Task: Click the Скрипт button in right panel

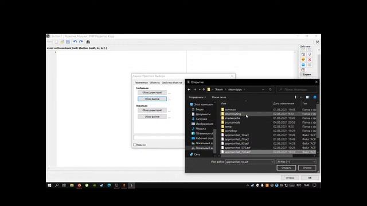Action: click(x=307, y=74)
